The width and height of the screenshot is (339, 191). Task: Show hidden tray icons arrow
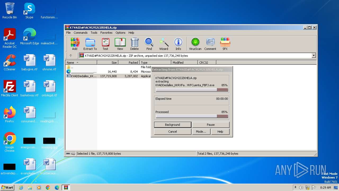click(x=296, y=188)
